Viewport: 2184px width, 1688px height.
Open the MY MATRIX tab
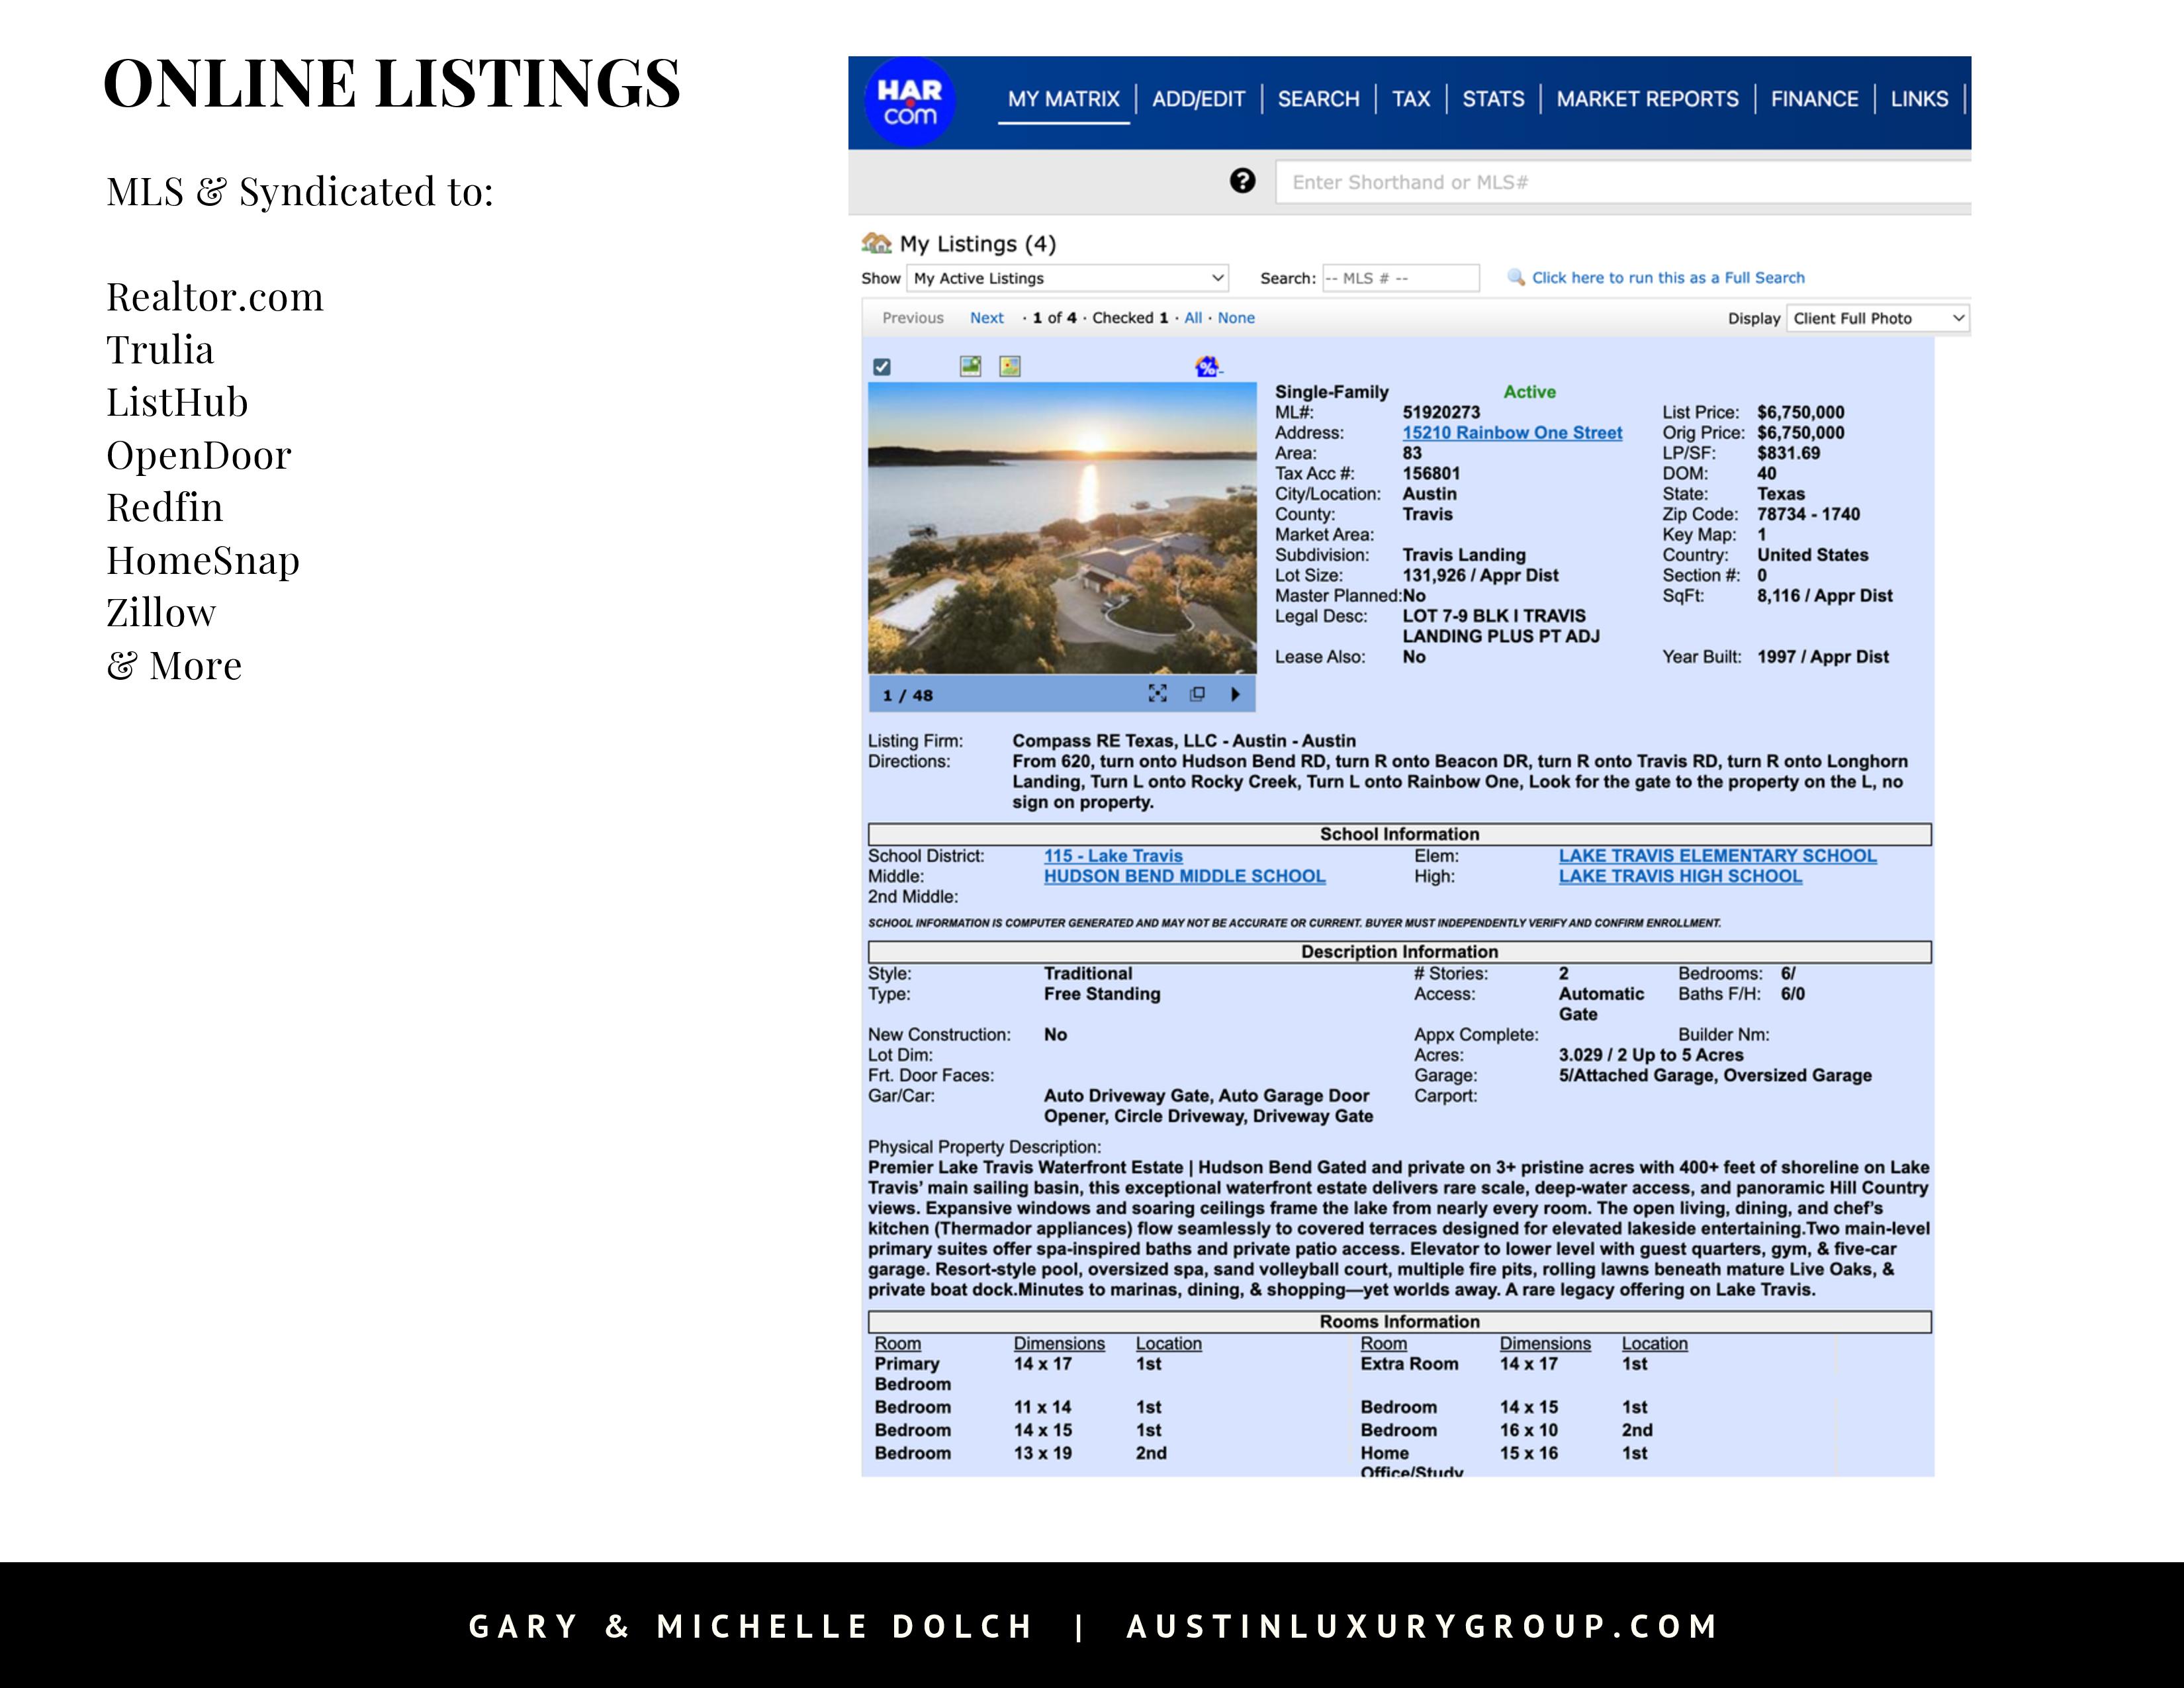[1063, 99]
